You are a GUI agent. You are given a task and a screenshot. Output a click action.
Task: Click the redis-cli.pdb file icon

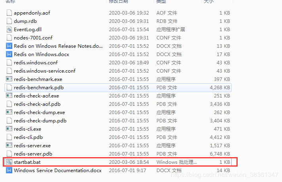(x=9, y=137)
